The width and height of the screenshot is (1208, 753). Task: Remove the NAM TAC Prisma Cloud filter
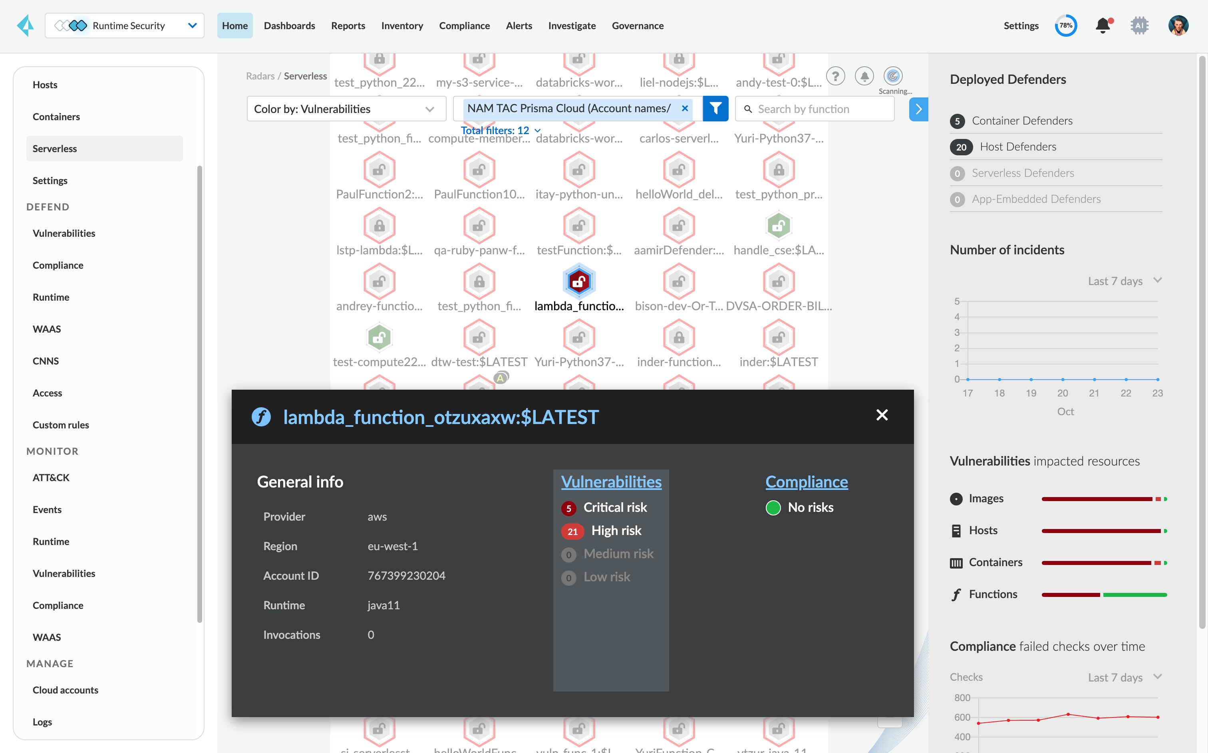pyautogui.click(x=685, y=109)
